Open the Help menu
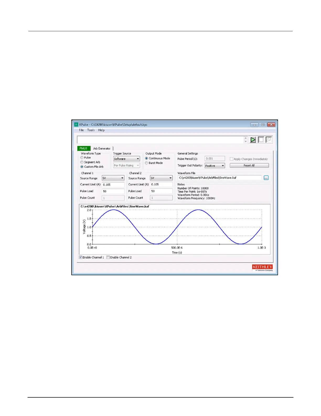321x416 pixels. [x=101, y=130]
